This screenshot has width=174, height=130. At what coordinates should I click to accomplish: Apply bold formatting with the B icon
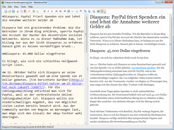click(44, 11)
